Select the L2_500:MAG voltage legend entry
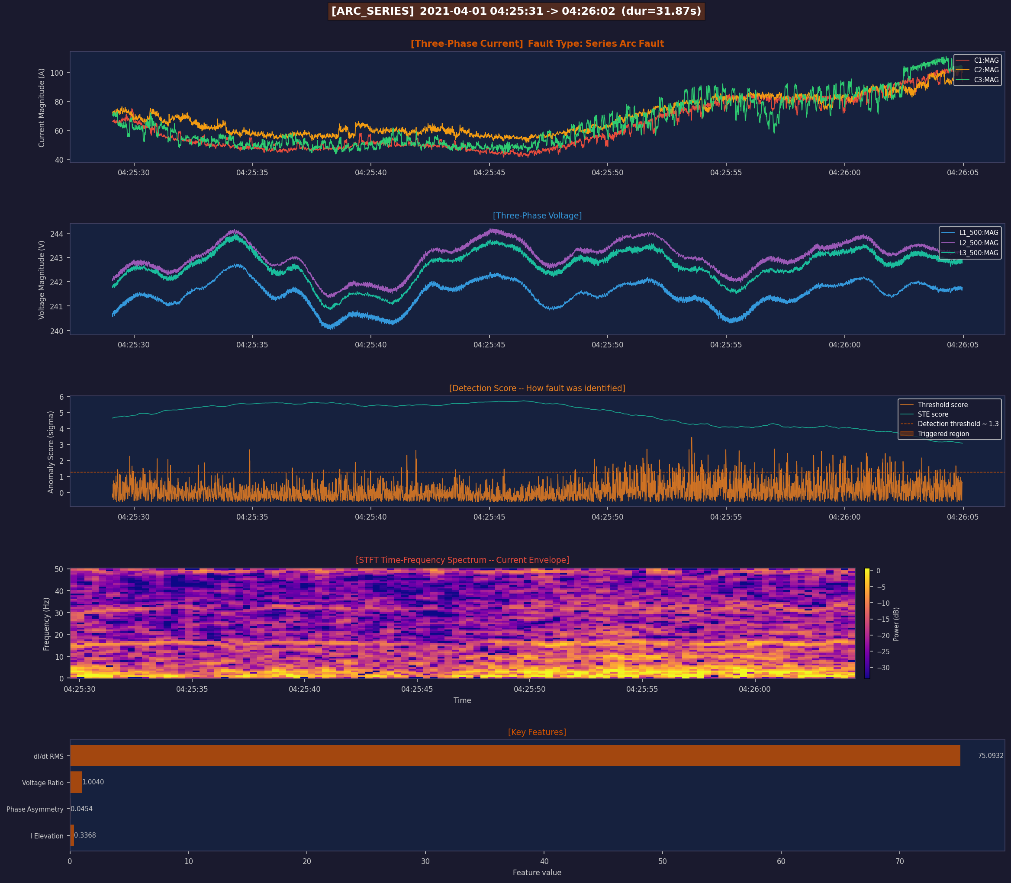The width and height of the screenshot is (1011, 883). [978, 243]
